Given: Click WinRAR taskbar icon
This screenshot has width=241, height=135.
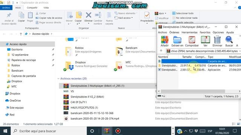Looking at the screenshot, I should (107, 131).
